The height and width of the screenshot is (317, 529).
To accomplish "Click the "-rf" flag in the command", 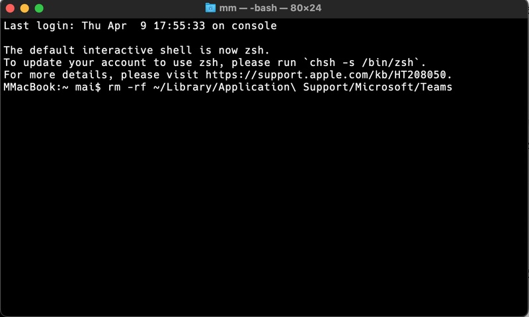I will [136, 87].
